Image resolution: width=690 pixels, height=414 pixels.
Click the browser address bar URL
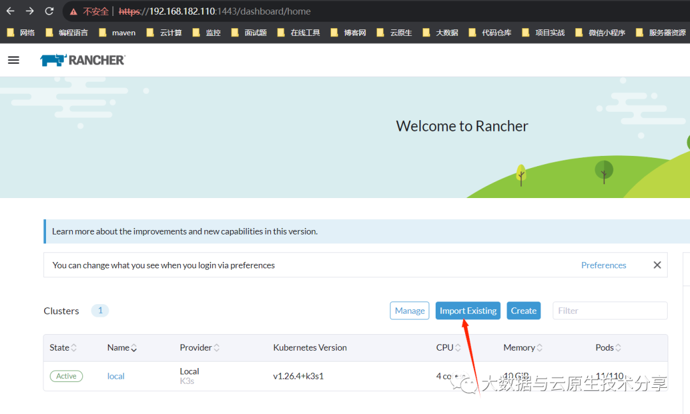click(x=215, y=11)
